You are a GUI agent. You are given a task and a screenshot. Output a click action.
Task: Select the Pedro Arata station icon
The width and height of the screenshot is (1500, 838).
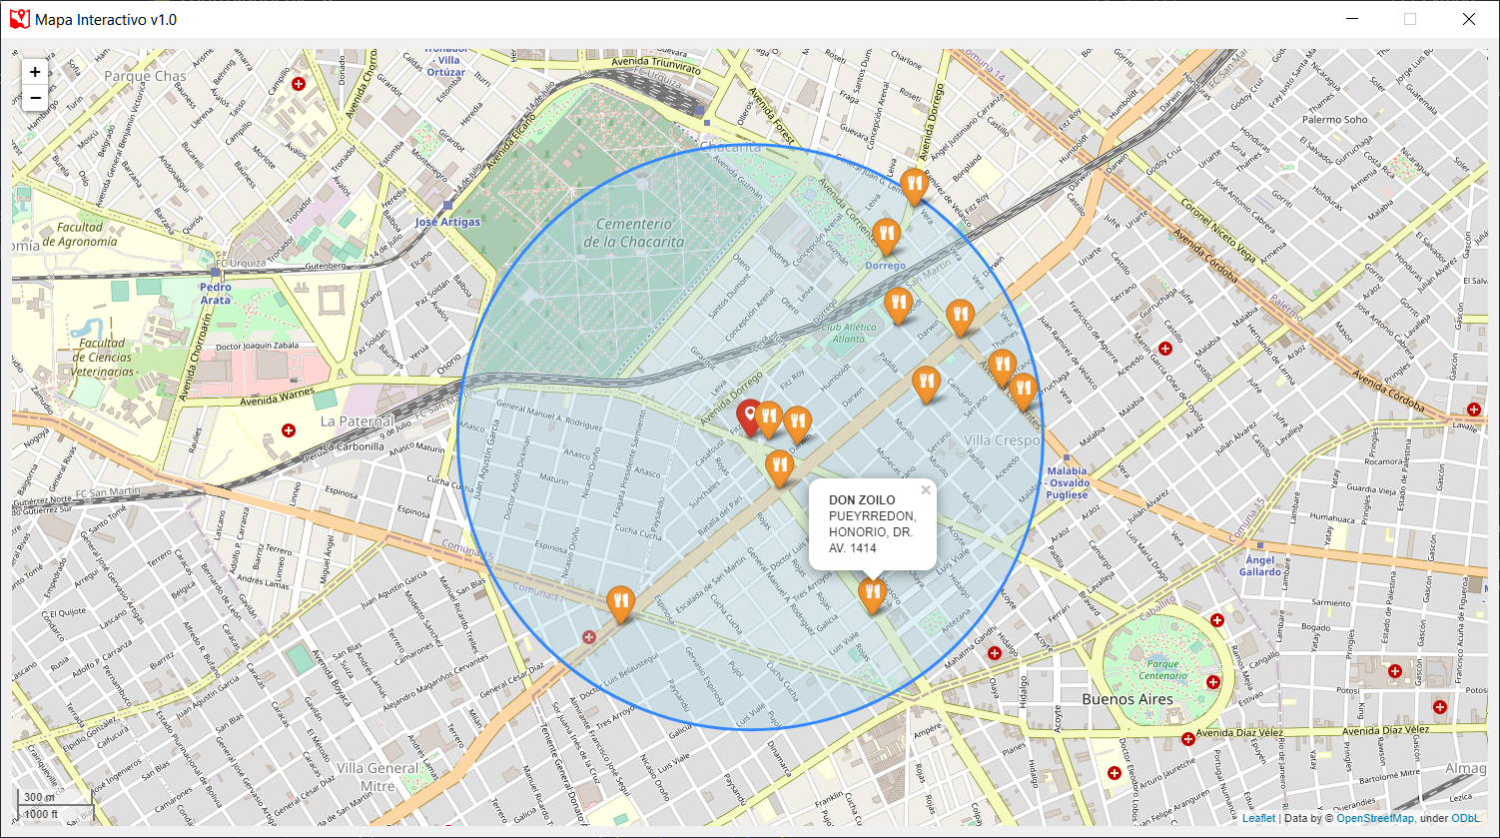215,272
